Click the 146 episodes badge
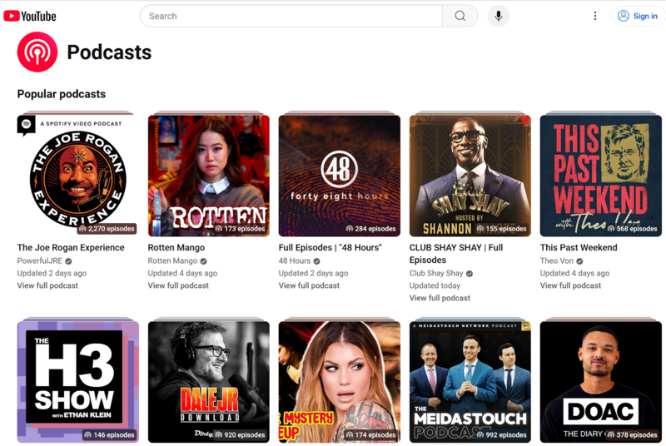666x446 pixels. click(109, 435)
